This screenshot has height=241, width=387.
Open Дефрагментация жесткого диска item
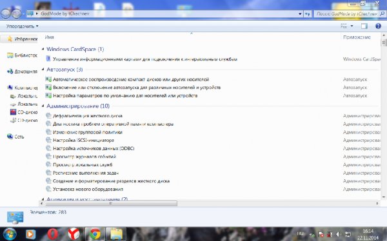88,116
